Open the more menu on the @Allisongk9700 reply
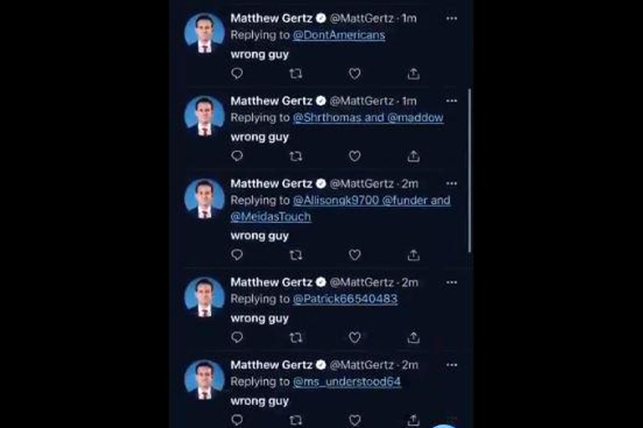The width and height of the screenshot is (643, 428). coord(451,183)
